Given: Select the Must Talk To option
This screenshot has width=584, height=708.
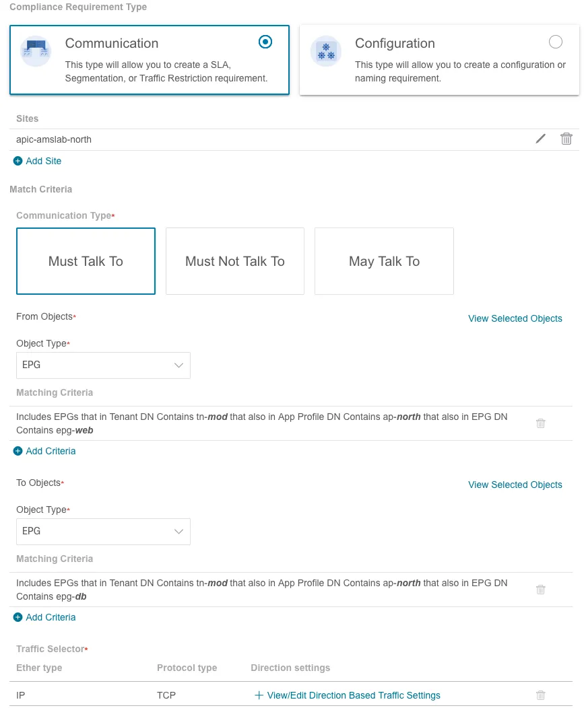Looking at the screenshot, I should pos(86,261).
